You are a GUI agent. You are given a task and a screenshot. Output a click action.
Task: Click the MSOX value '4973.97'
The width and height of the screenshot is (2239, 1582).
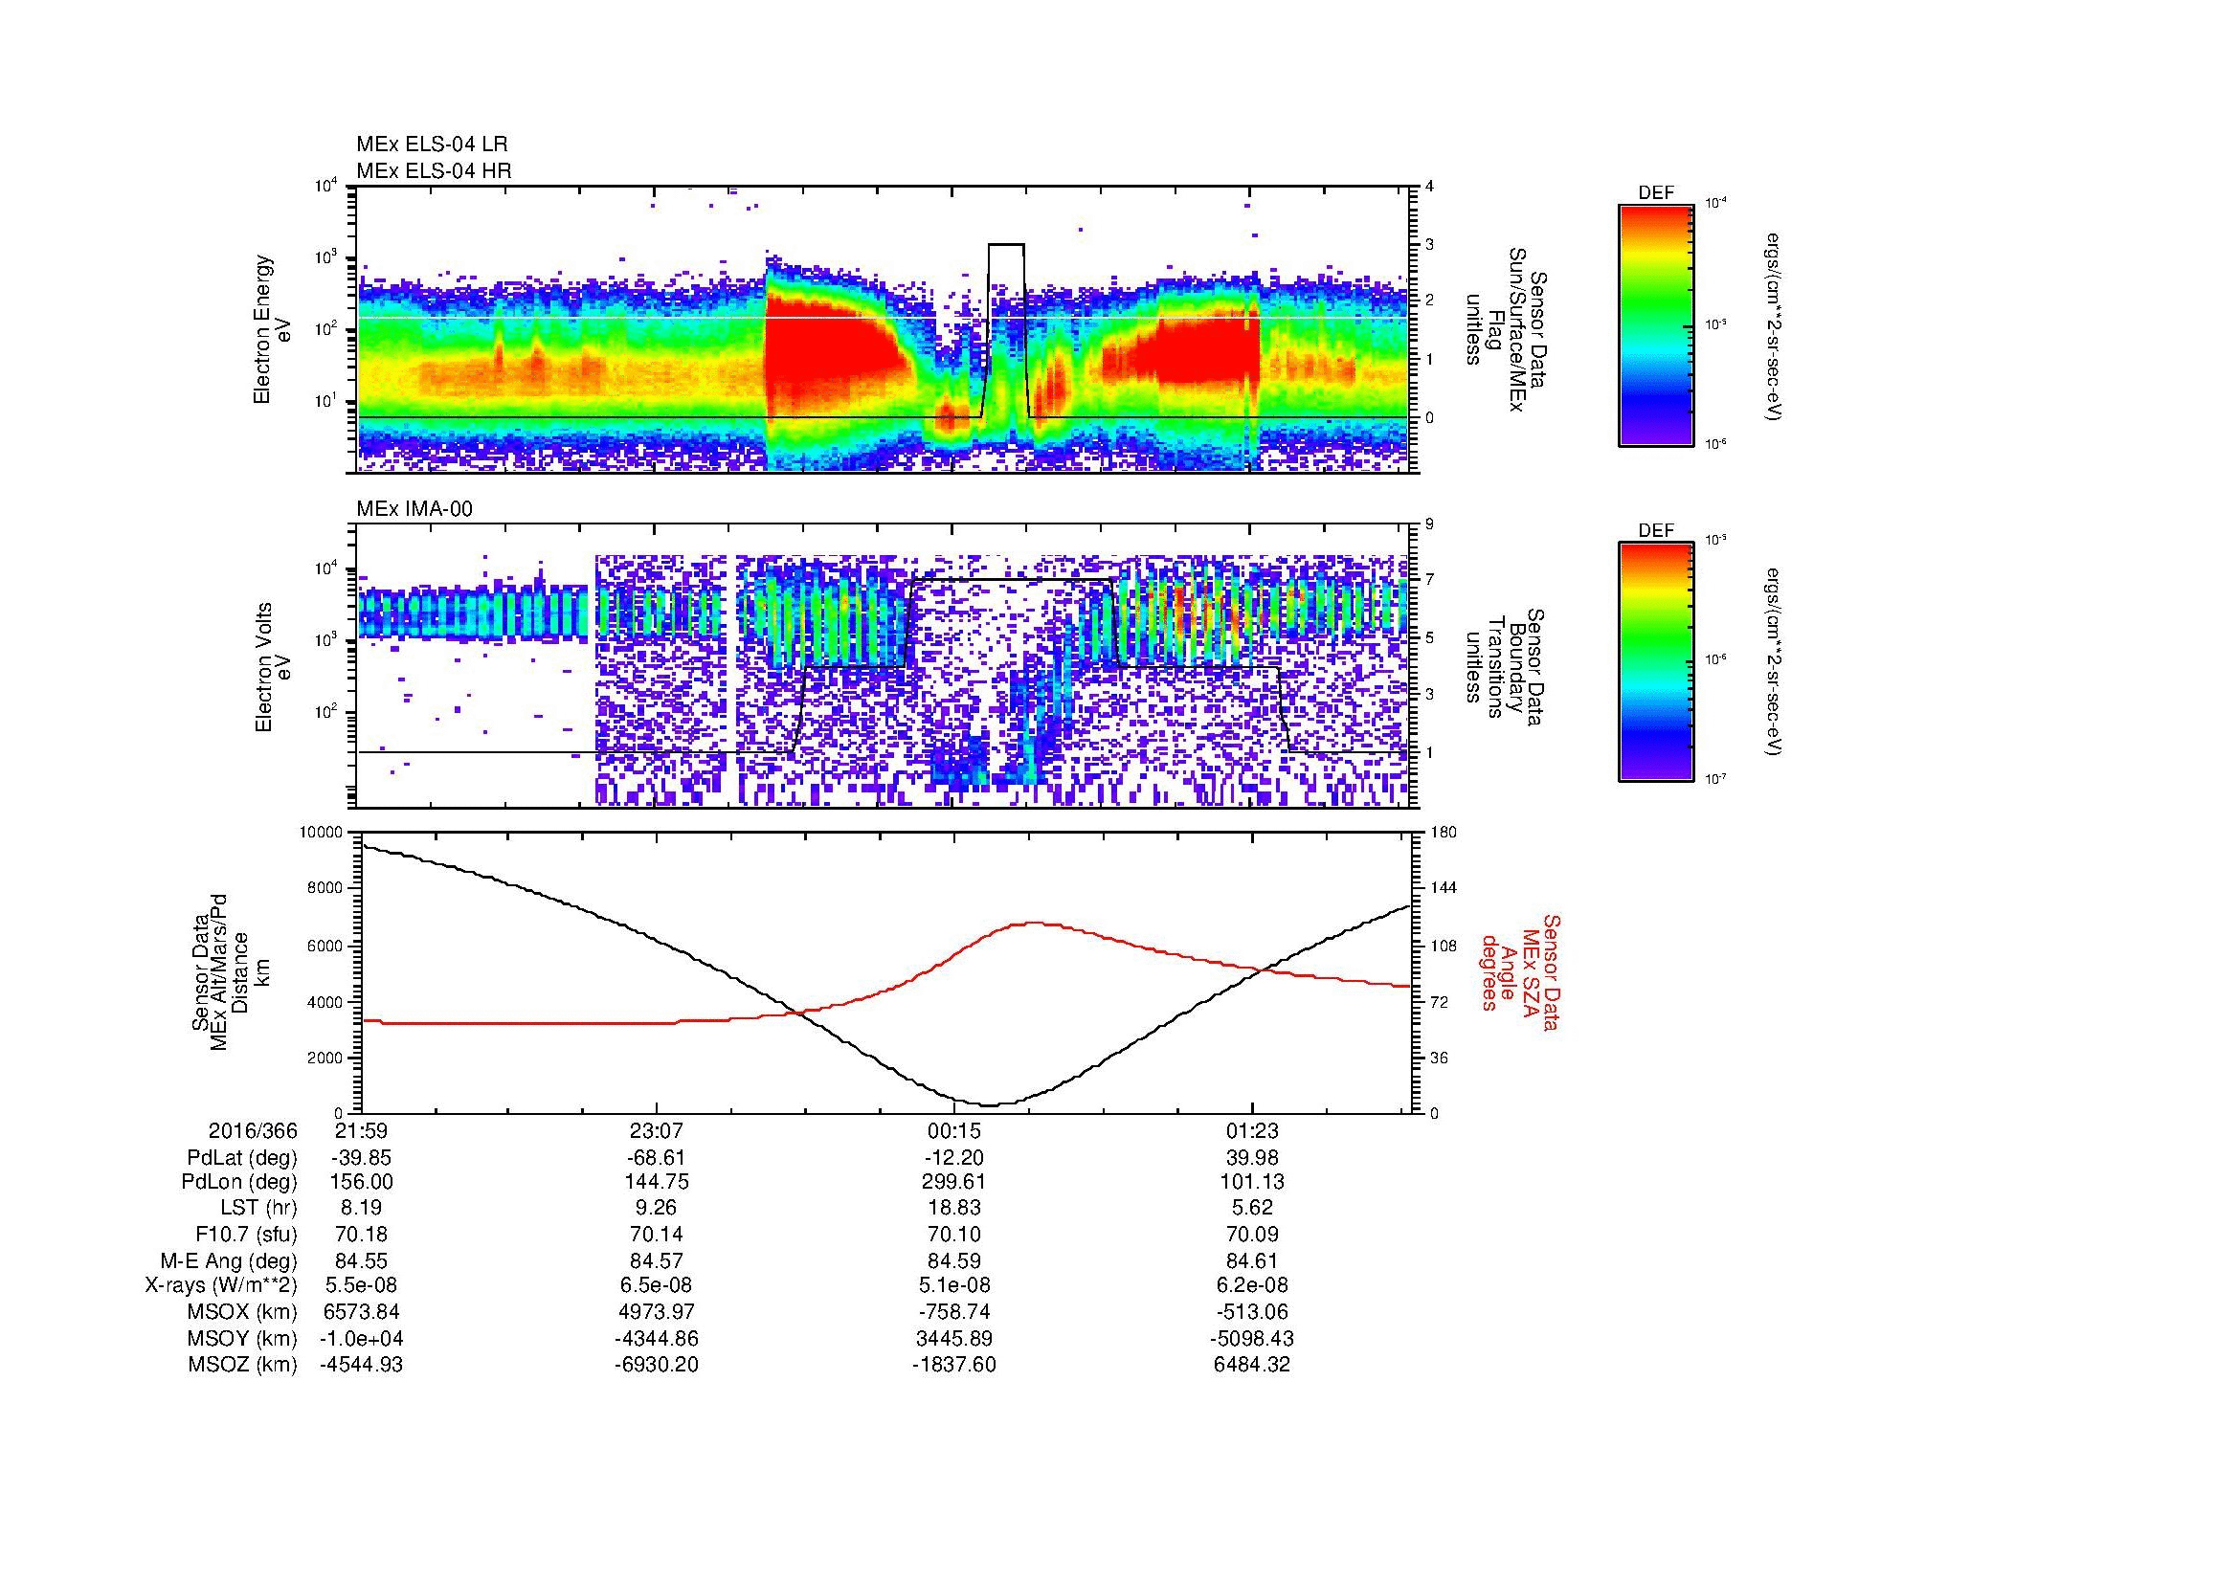point(658,1312)
